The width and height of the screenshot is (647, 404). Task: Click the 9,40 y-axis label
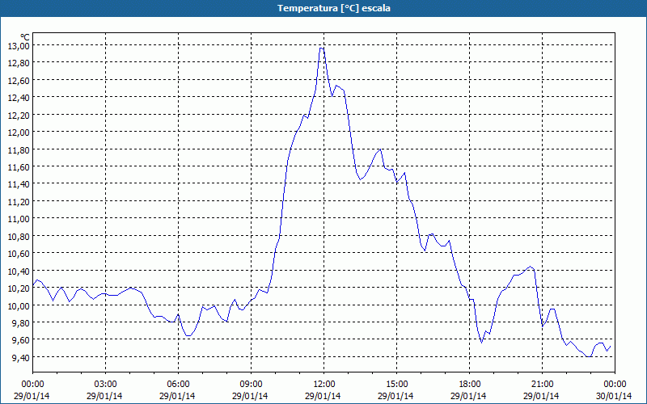tap(19, 357)
